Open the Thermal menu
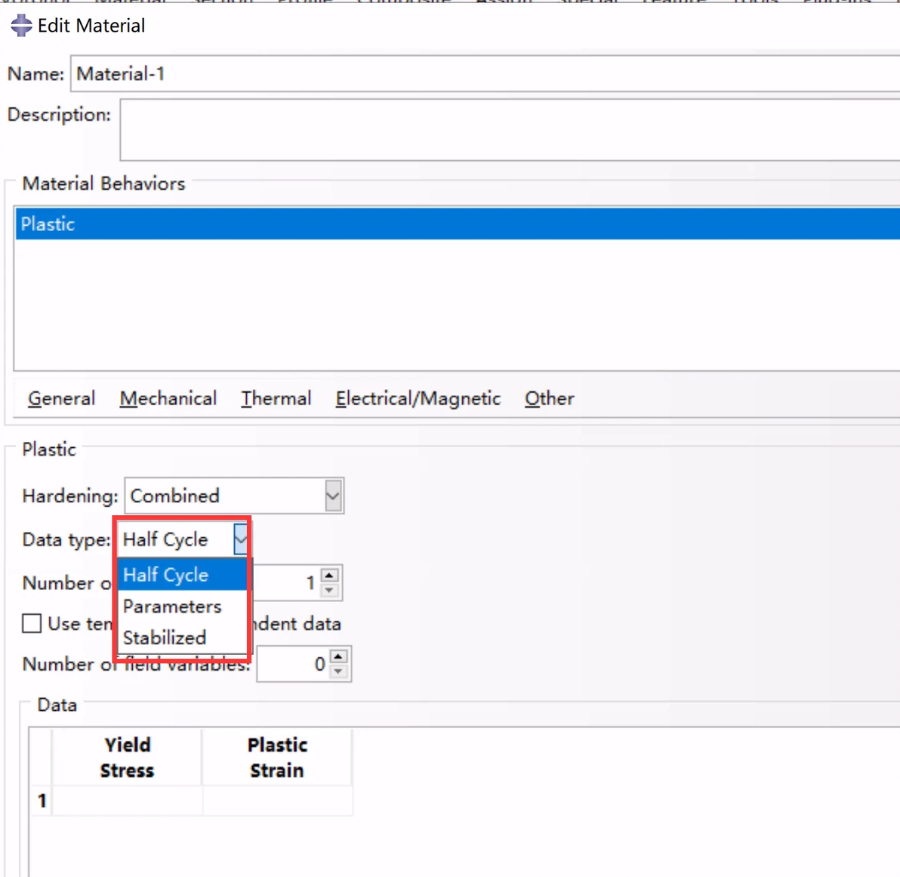This screenshot has height=877, width=900. 276,398
